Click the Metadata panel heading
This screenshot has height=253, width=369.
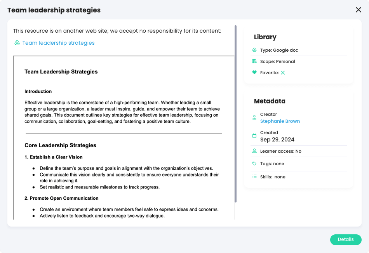coord(270,101)
